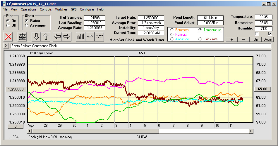Screen dimensions: 278x146
Task: Click the red X clear data icon
Action: pos(8,36)
